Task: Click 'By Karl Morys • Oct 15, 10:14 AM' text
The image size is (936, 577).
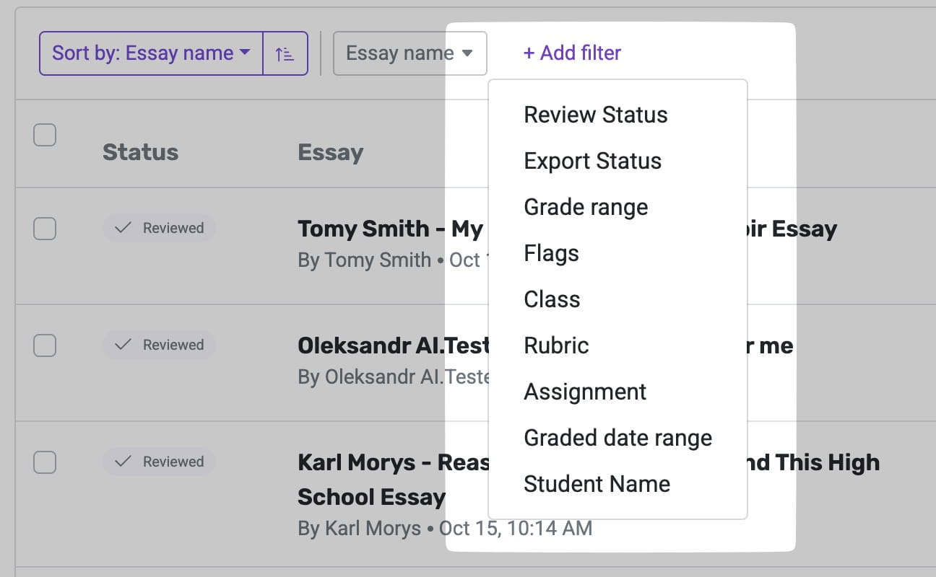Action: [x=445, y=529]
